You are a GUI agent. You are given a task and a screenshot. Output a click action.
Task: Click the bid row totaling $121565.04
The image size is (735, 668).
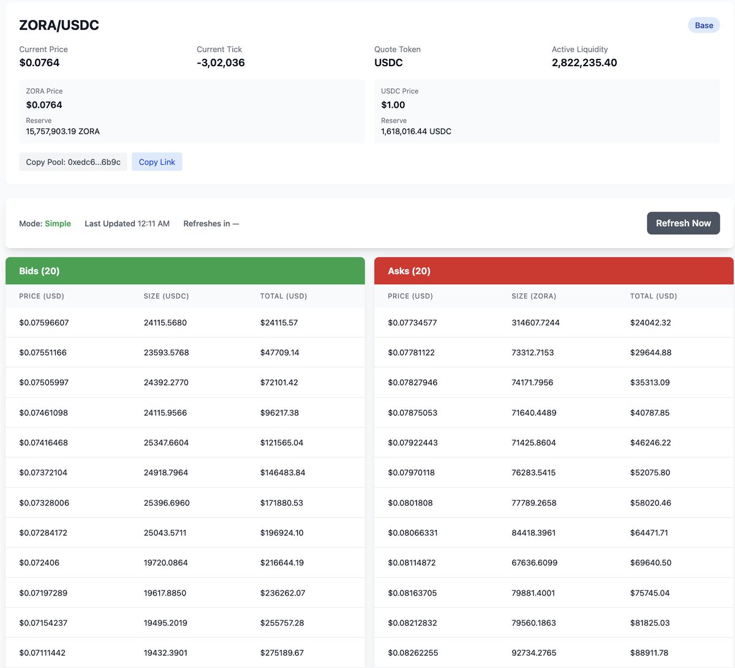tap(184, 442)
